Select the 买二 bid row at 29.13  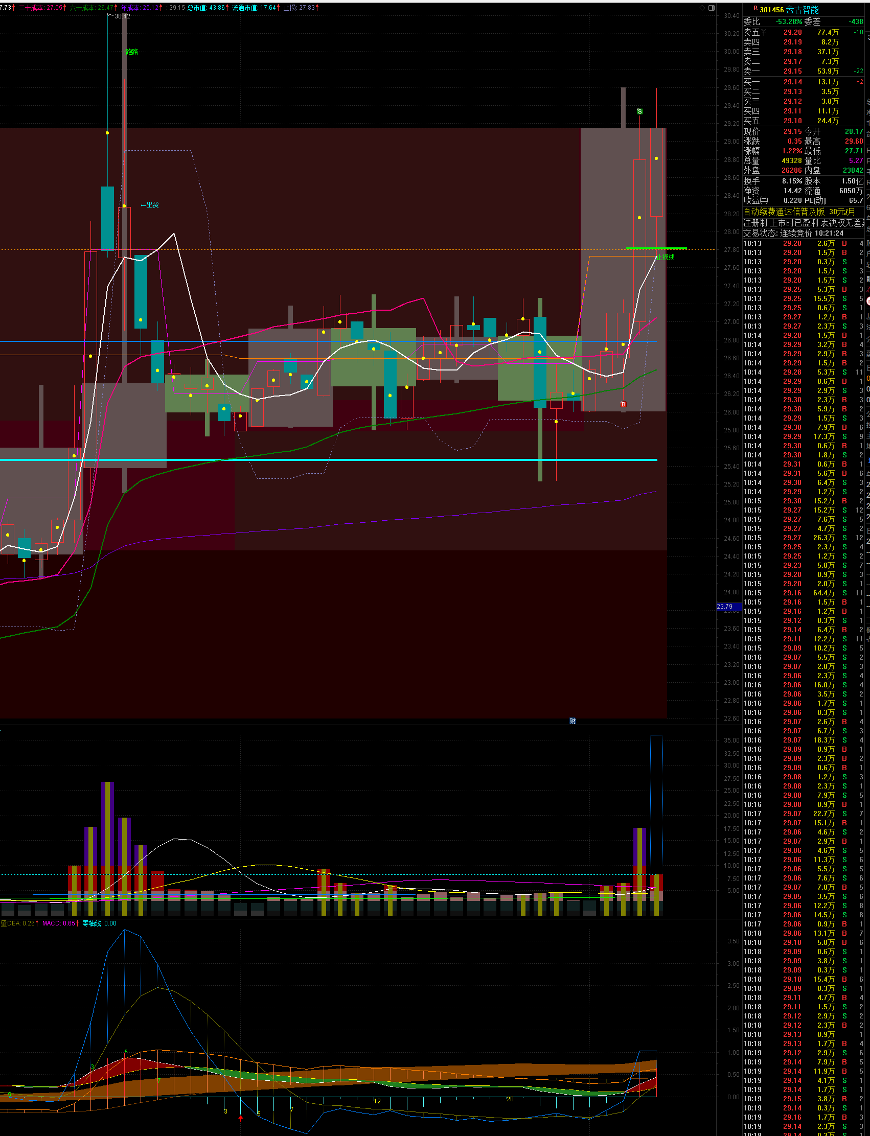point(803,91)
